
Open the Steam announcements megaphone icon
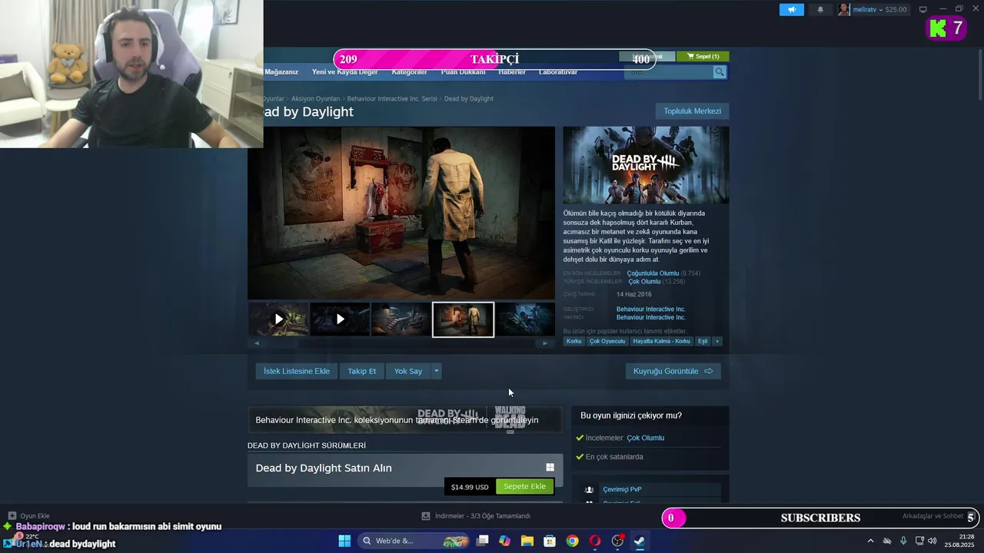[791, 9]
